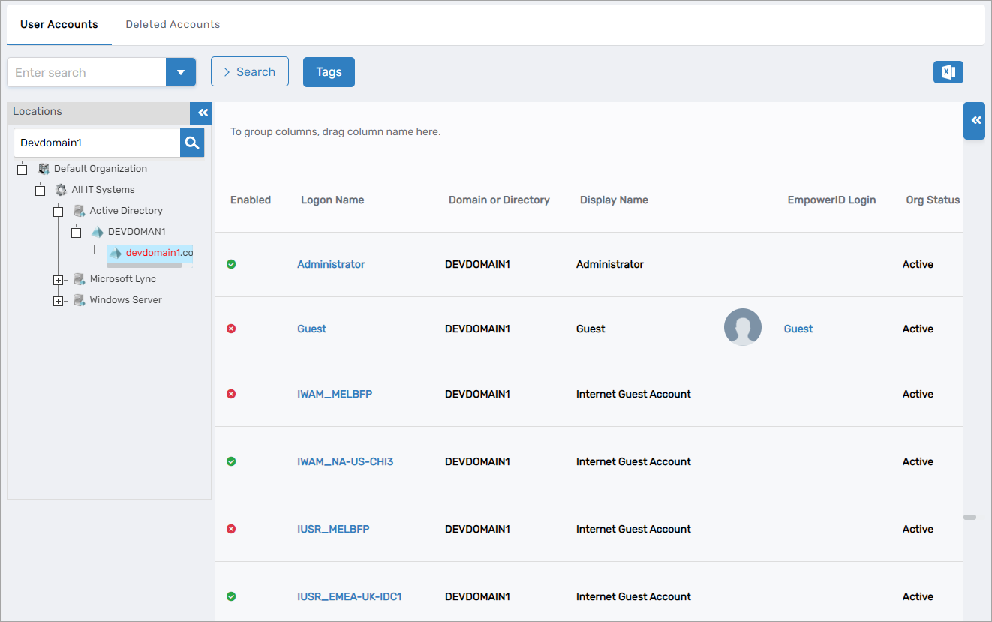Click red disabled status icon for Guest
The height and width of the screenshot is (622, 992).
231,329
